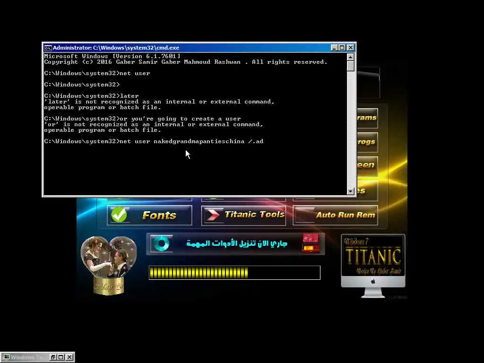
Task: Click the minimized Windows window icon at bottom-left
Action: click(x=7, y=357)
